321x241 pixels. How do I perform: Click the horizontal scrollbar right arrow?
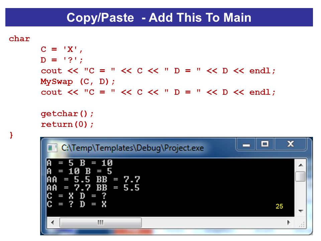pos(289,223)
